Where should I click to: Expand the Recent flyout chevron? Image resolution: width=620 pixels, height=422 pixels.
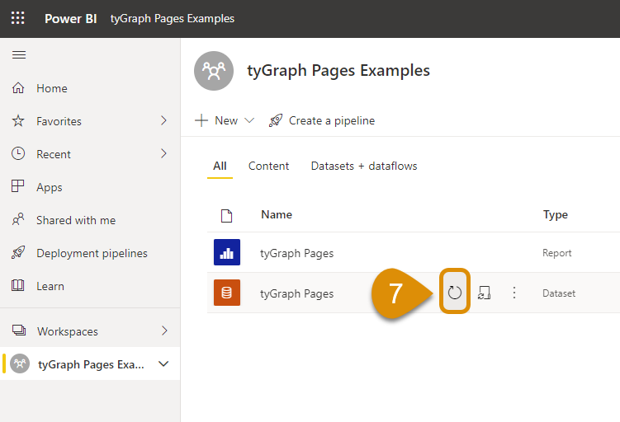coord(163,154)
